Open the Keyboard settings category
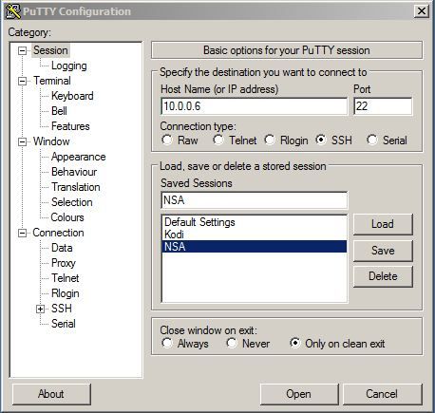This screenshot has width=435, height=413. 72,96
